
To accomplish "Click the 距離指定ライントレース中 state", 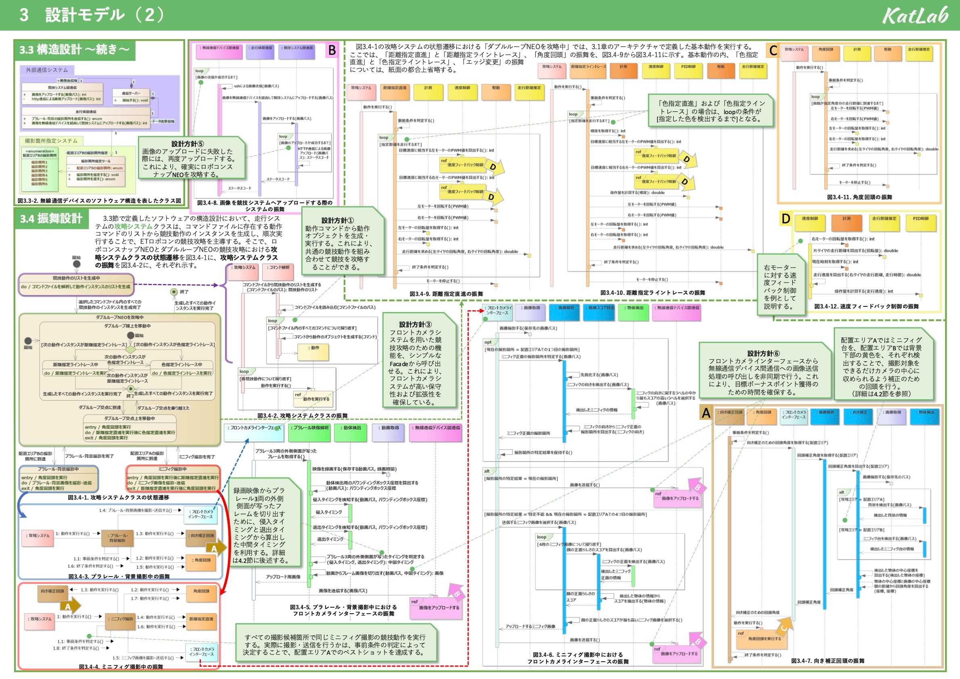I will 75,369.
